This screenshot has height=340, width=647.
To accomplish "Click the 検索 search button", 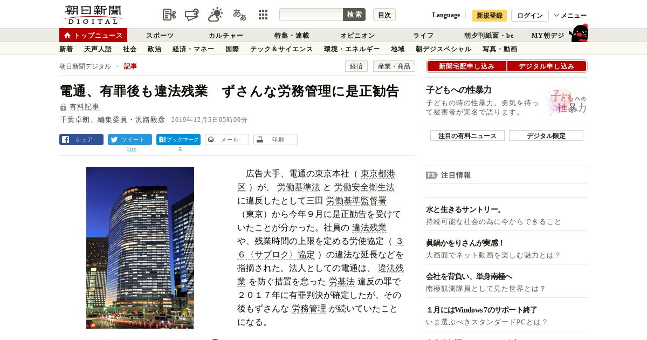I will point(354,15).
